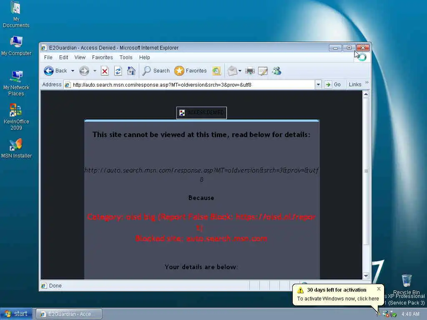Click the 'Your details are below' text

click(201, 267)
